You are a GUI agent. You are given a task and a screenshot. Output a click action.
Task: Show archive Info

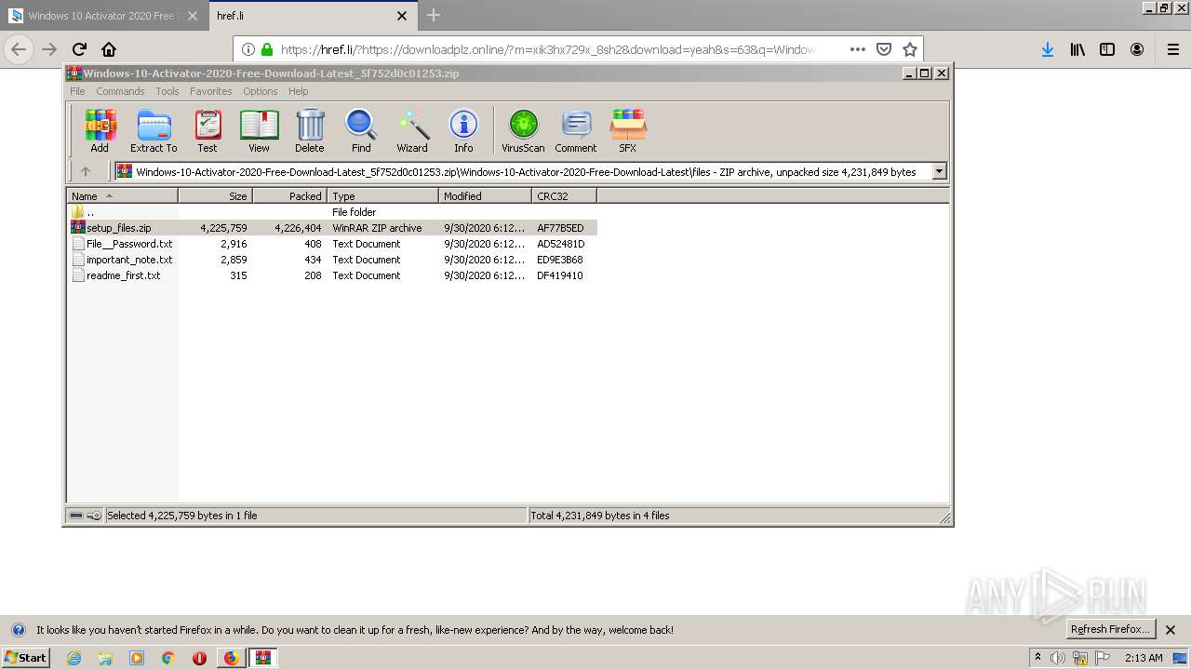click(x=463, y=131)
